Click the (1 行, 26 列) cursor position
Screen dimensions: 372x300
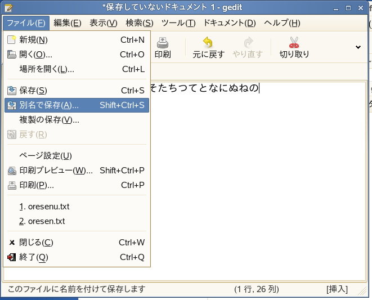tap(257, 289)
